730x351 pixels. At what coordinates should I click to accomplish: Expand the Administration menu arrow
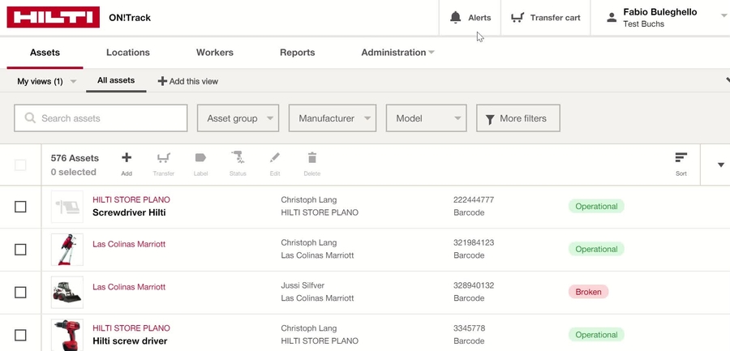(x=432, y=52)
